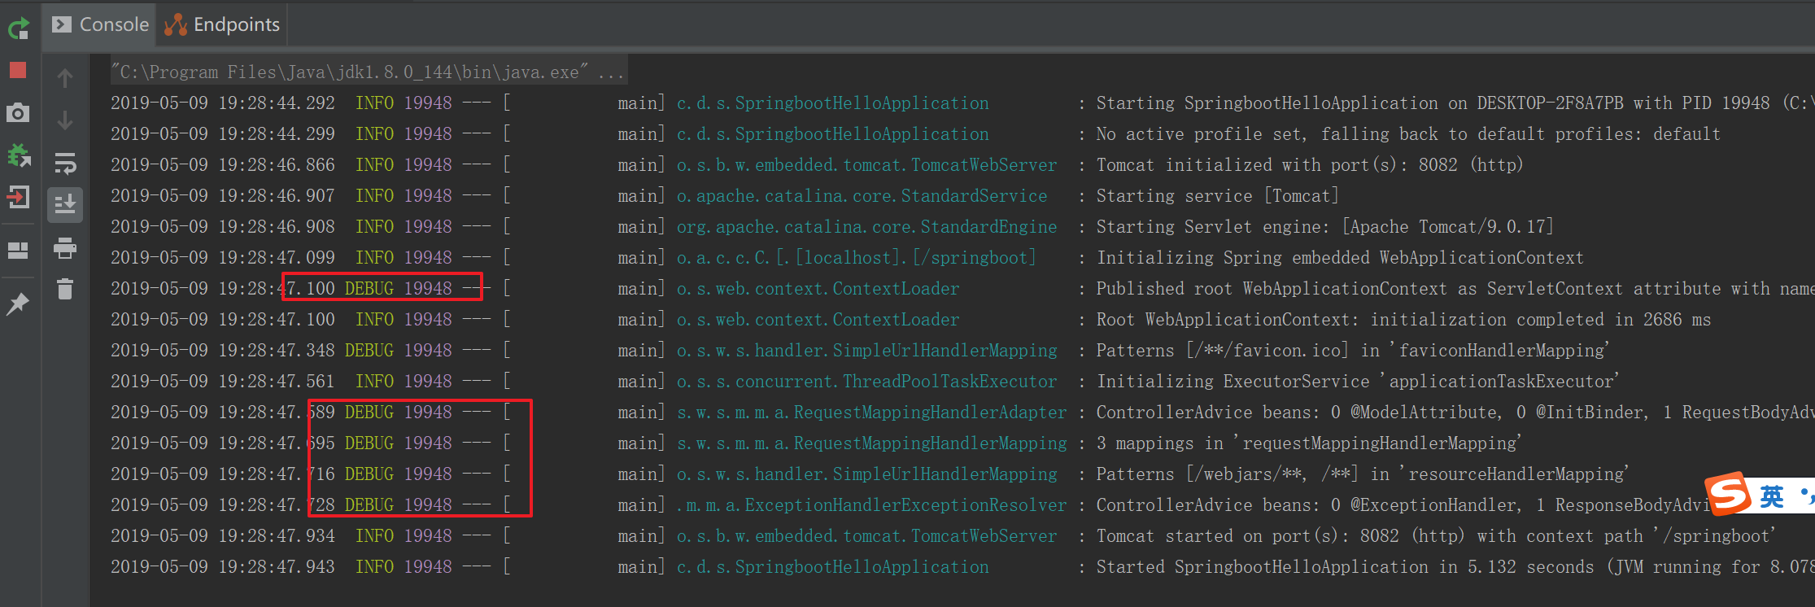Click the Sogou input method S icon

[x=1728, y=493]
